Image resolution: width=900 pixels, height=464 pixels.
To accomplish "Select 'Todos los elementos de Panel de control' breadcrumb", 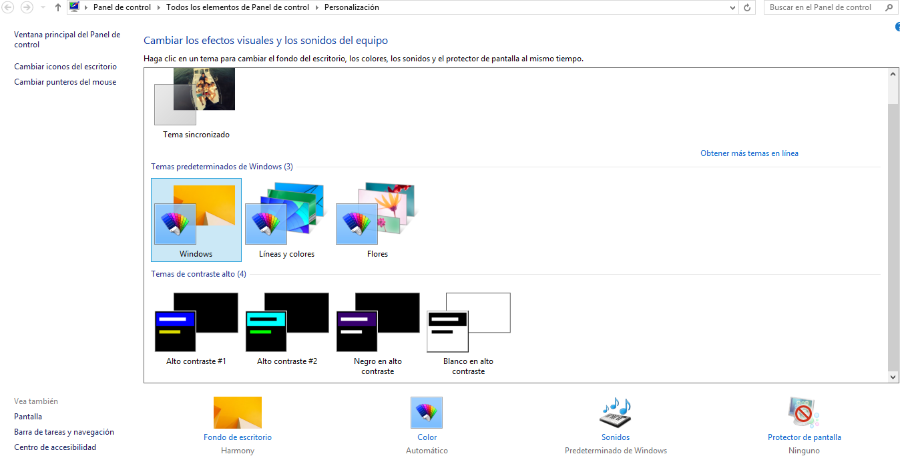I will coord(238,7).
